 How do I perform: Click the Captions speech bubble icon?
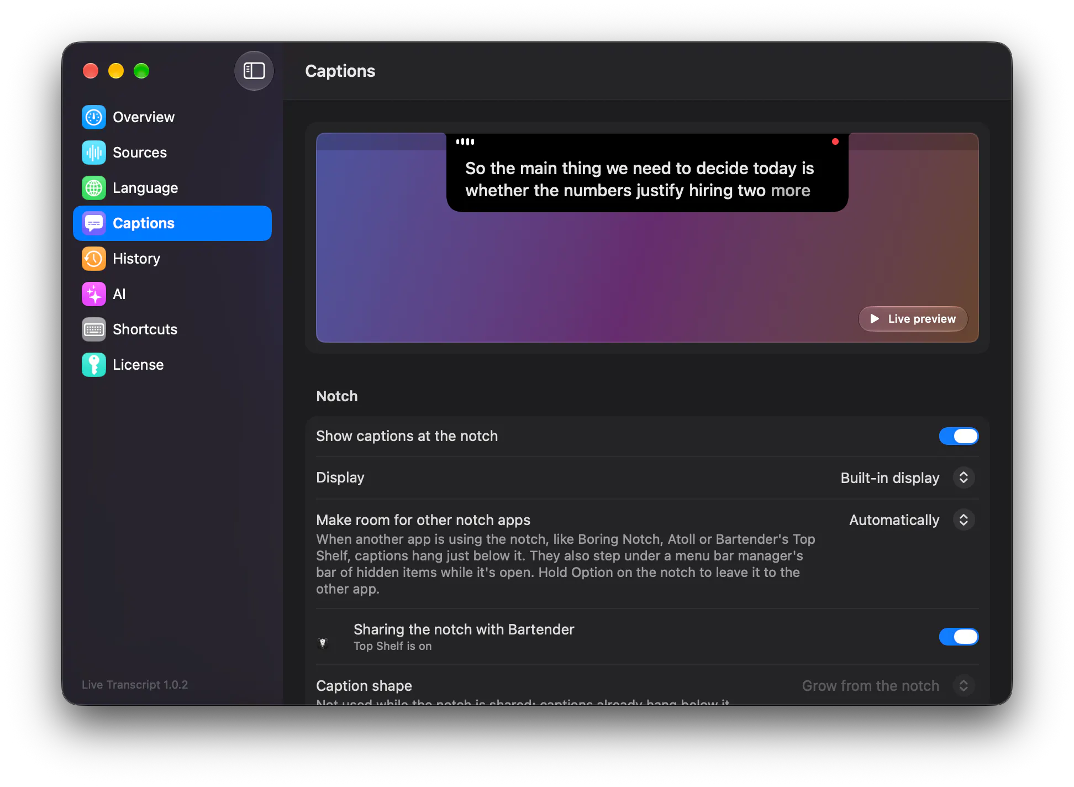pos(93,223)
